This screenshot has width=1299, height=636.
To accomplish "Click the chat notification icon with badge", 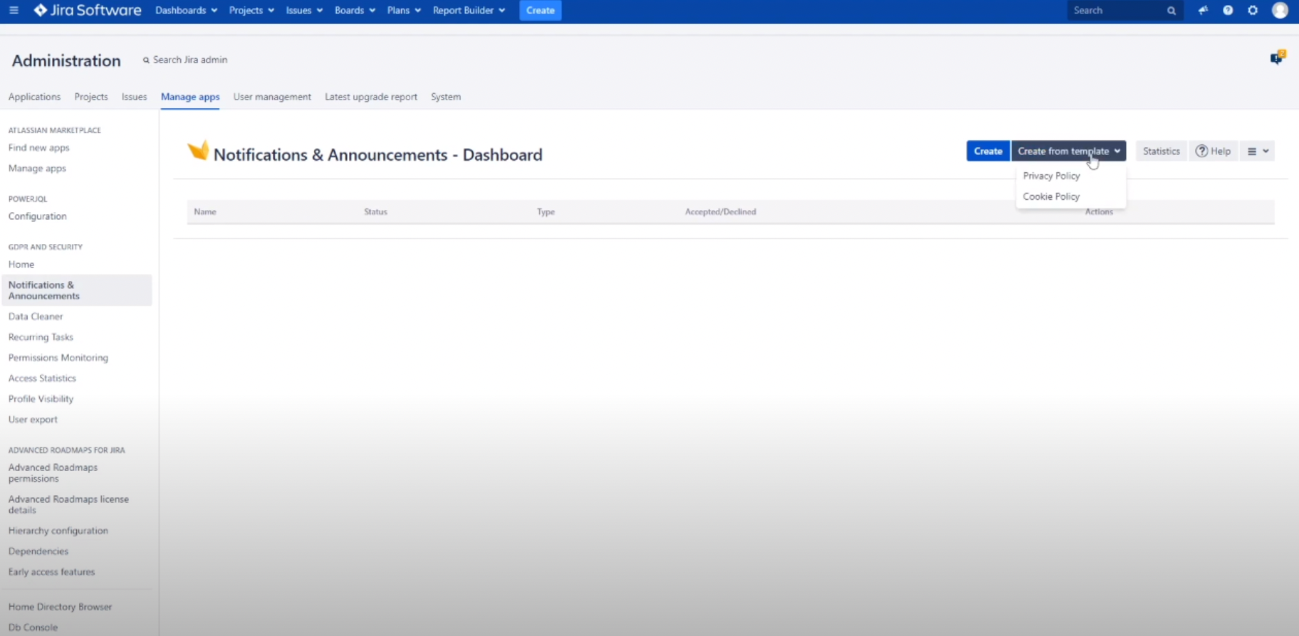I will coord(1278,58).
